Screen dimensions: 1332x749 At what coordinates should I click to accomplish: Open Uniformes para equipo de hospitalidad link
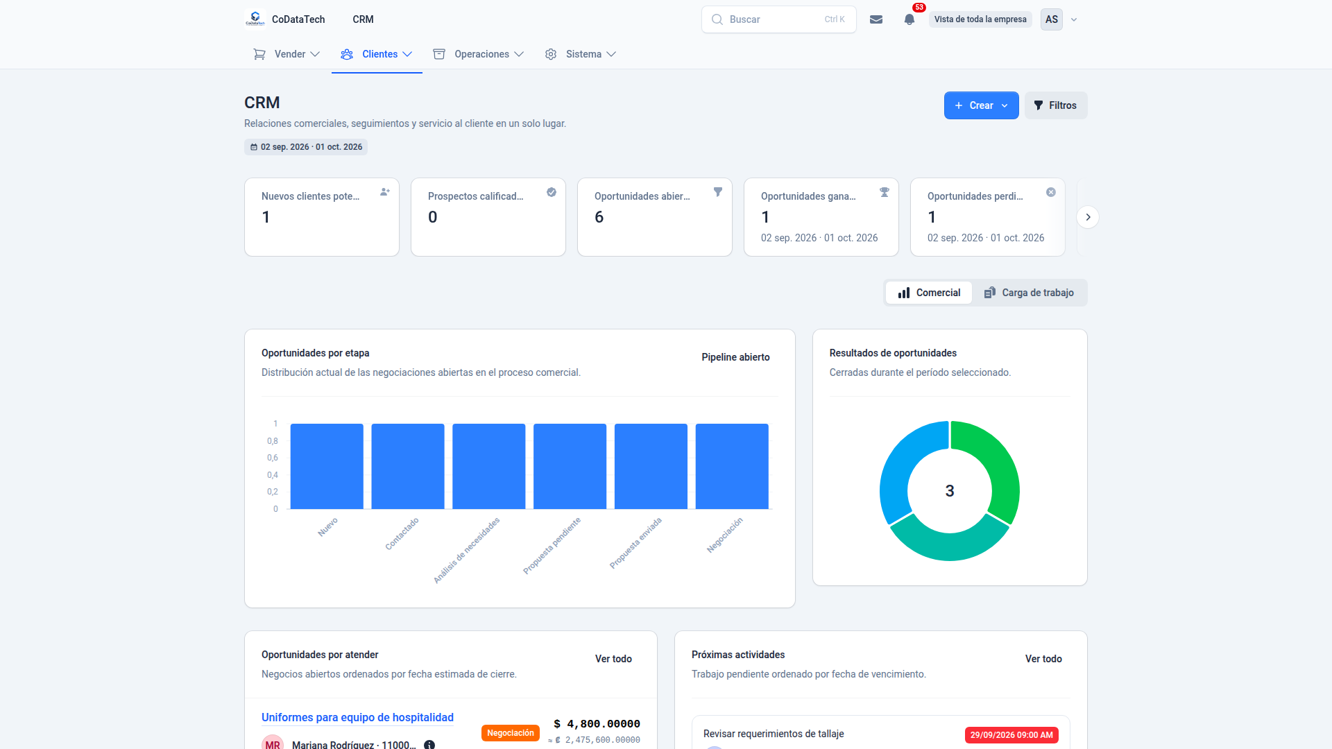click(x=357, y=717)
